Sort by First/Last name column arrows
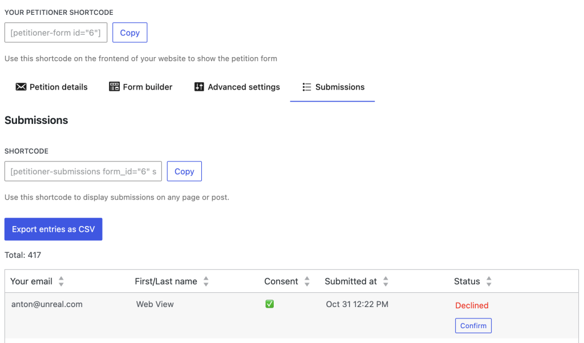 click(x=206, y=281)
